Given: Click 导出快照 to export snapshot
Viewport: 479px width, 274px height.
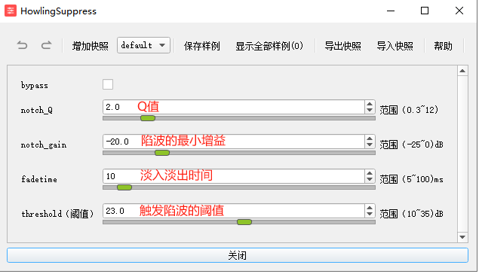Looking at the screenshot, I should [x=342, y=46].
